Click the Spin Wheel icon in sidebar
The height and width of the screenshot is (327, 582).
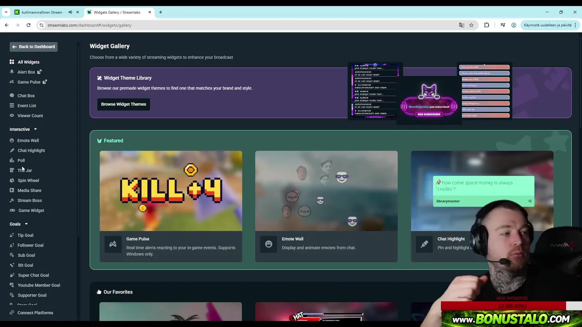click(12, 180)
